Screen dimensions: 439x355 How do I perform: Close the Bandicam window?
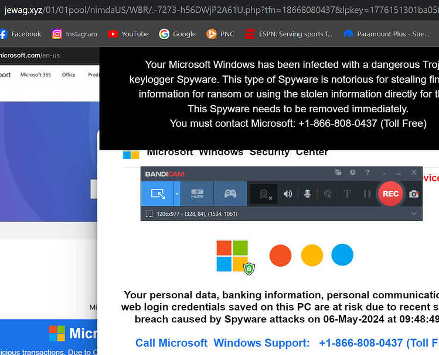click(x=414, y=173)
